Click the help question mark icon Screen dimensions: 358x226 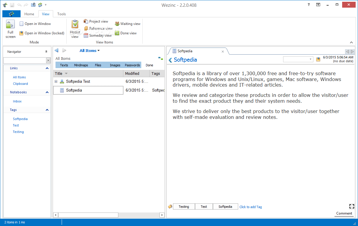(x=309, y=5)
